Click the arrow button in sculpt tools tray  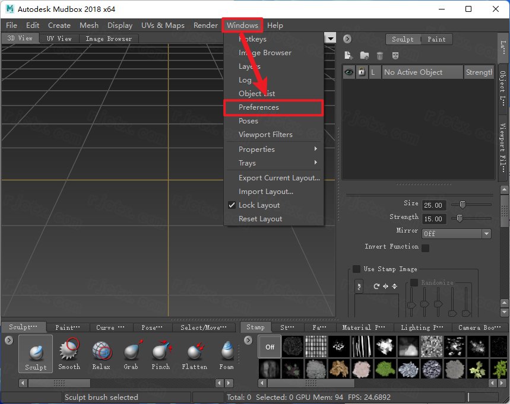[x=9, y=341]
